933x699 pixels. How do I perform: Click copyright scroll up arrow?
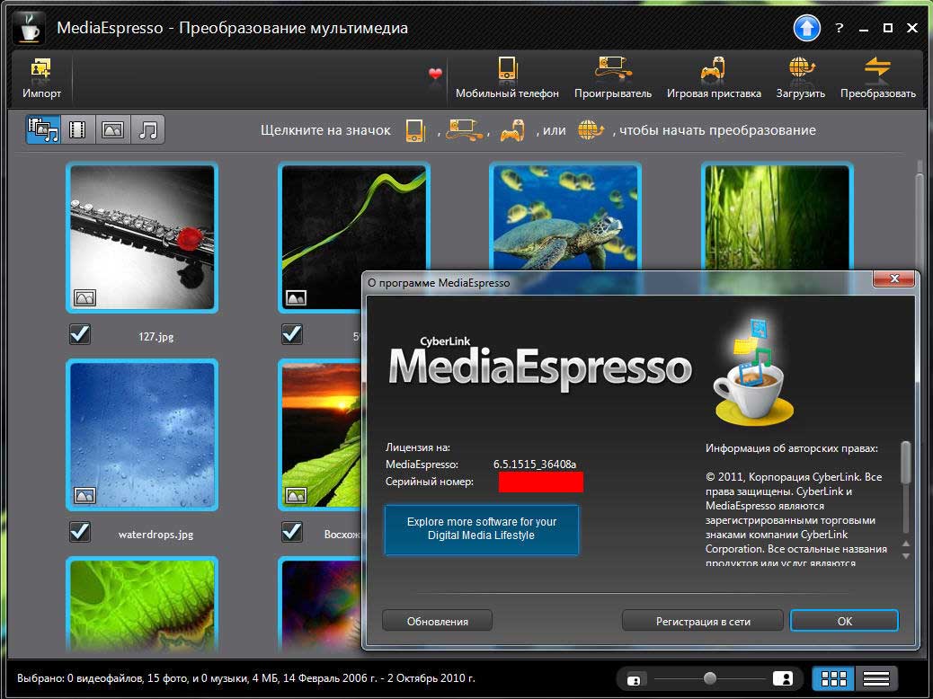906,544
